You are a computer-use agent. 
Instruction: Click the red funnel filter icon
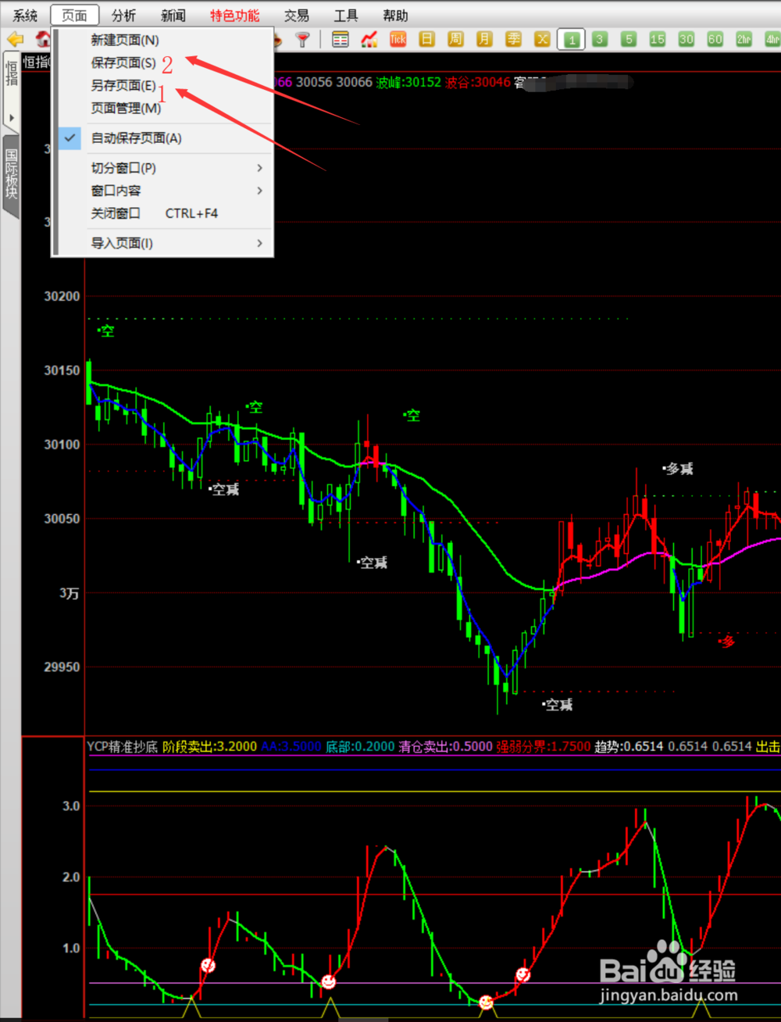click(302, 39)
